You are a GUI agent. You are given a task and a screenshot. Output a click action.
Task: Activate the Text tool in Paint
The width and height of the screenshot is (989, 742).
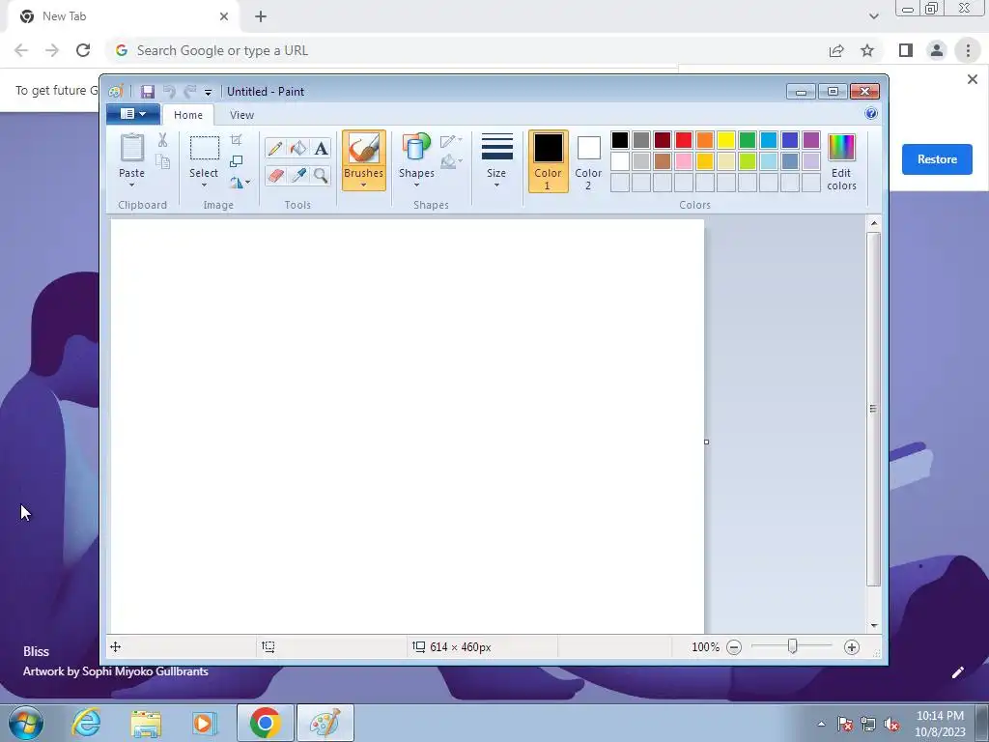point(321,148)
